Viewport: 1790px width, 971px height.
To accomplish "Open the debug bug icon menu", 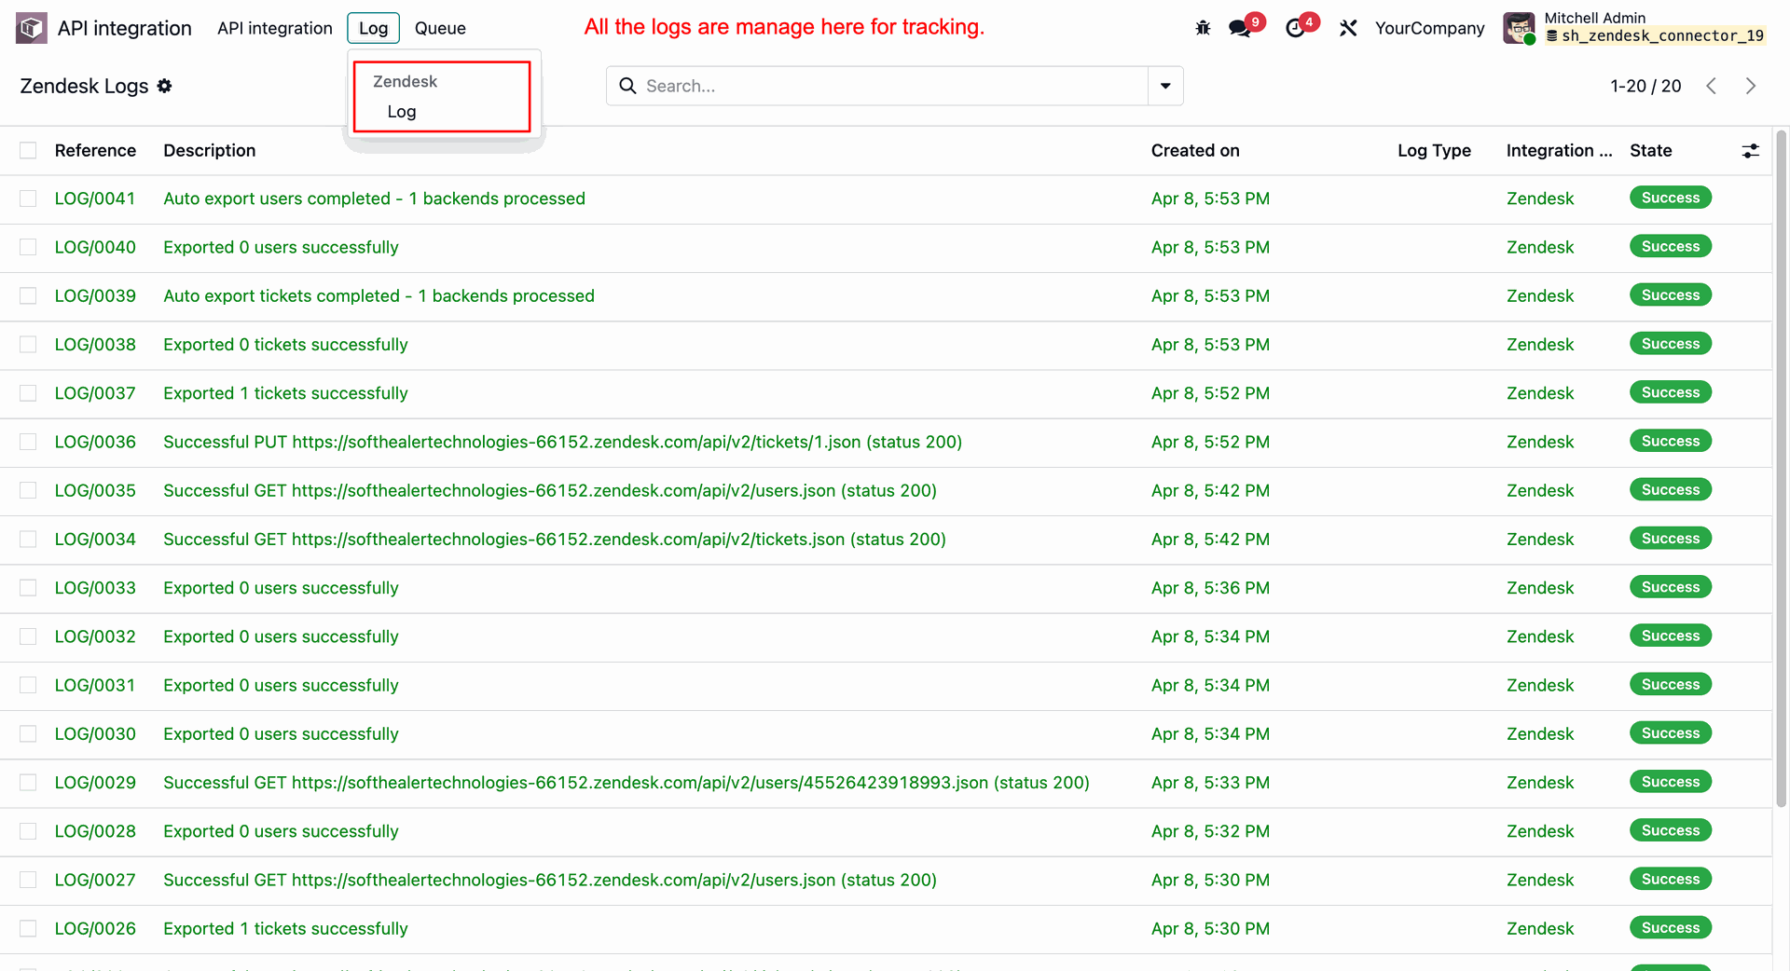I will tap(1203, 28).
